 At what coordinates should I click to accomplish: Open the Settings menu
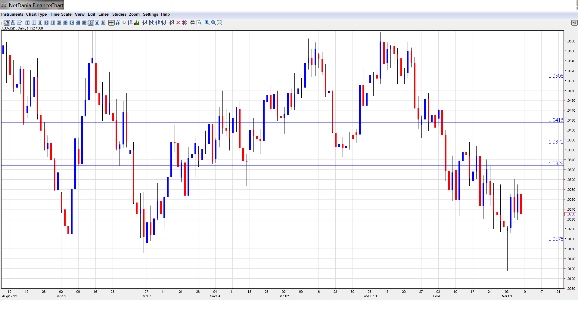tap(150, 14)
